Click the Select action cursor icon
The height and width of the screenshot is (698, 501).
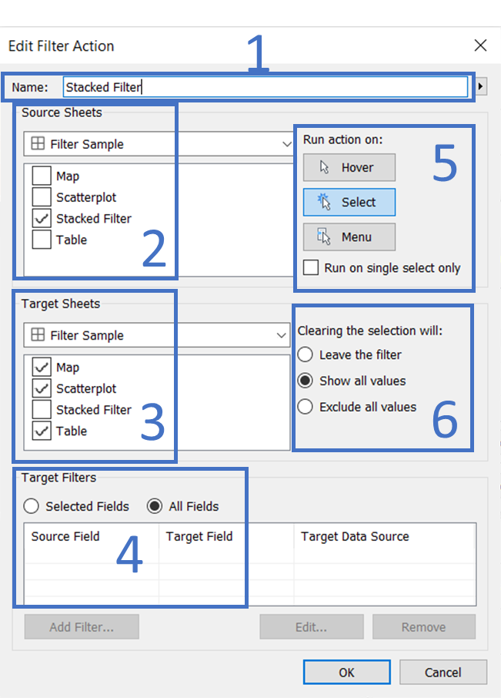324,202
